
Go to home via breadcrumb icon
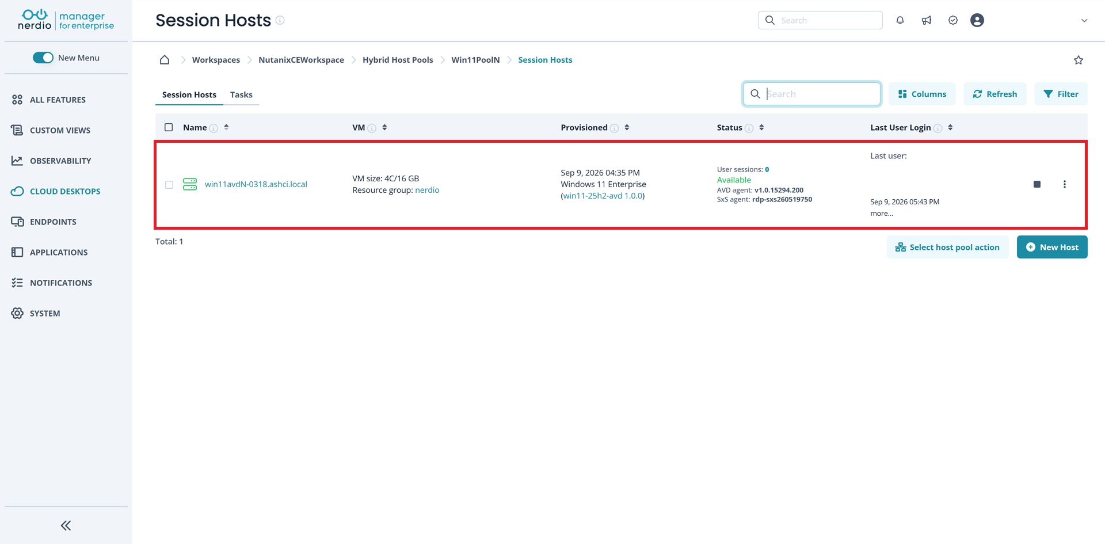click(165, 60)
